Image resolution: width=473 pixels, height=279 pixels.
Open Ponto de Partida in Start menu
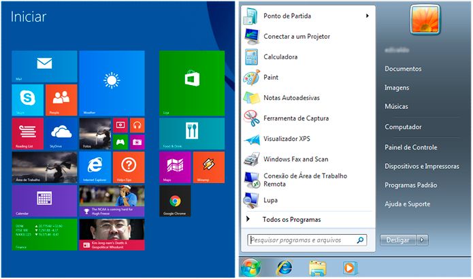click(x=308, y=16)
